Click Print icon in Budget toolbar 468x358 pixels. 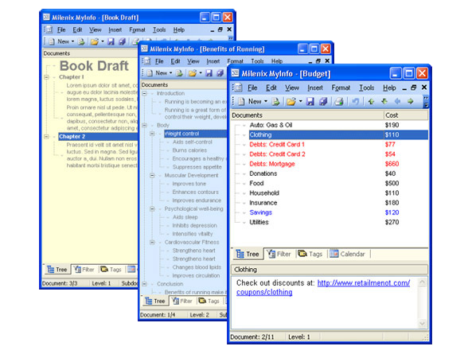[x=339, y=102]
